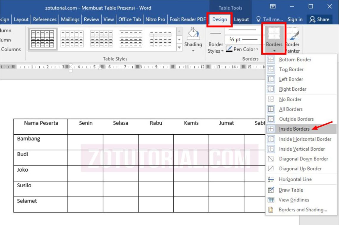
Task: Click the Share person icon
Action: tap(312, 19)
